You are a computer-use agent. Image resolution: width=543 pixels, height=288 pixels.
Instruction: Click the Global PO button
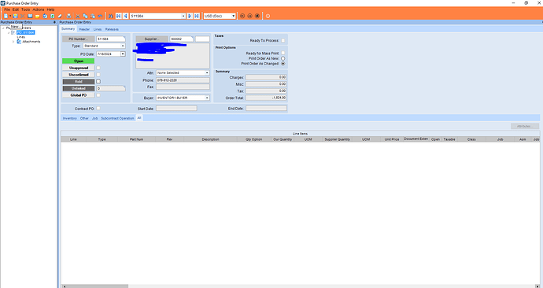pos(78,95)
